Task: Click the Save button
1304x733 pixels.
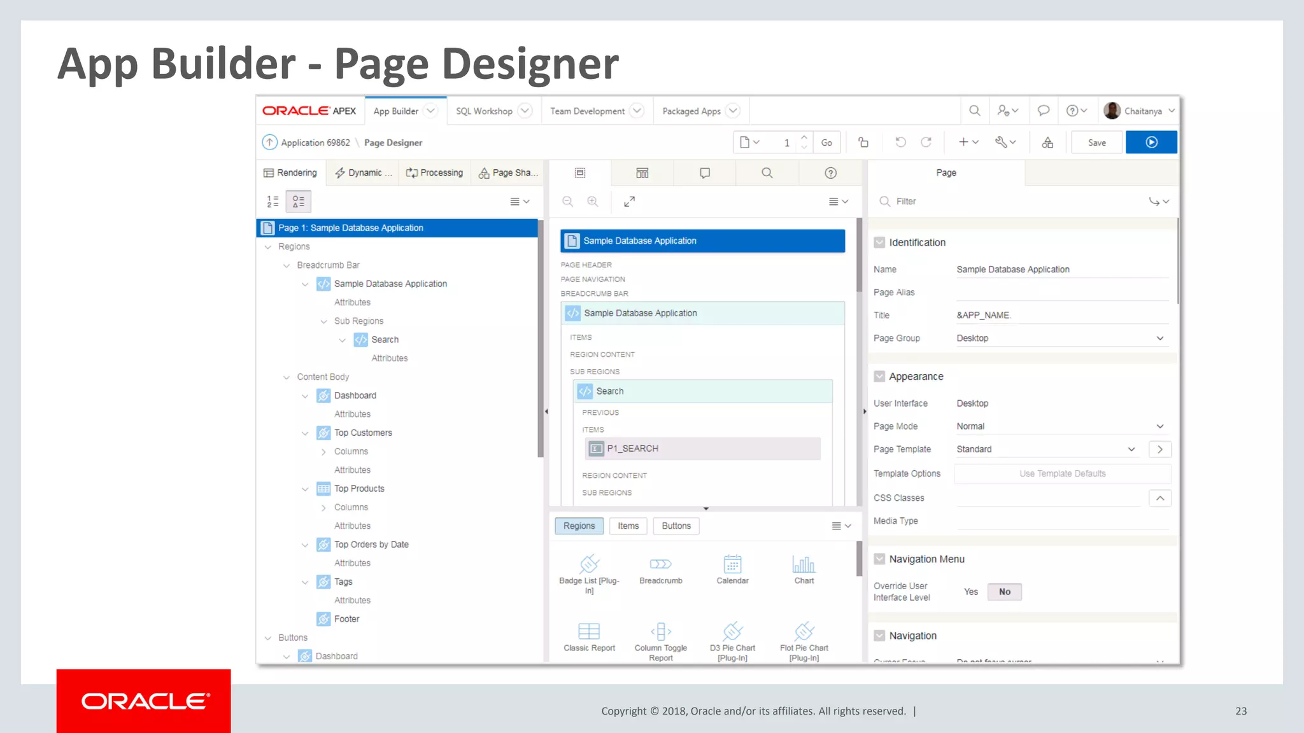Action: (x=1096, y=143)
